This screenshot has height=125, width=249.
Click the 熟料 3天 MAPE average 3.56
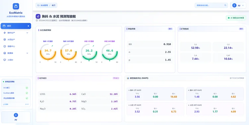(x=137, y=97)
